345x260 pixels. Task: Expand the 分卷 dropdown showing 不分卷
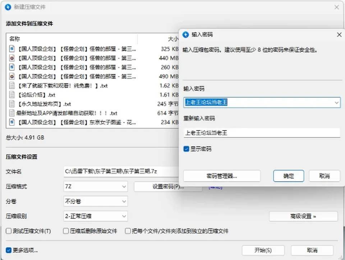pos(96,201)
